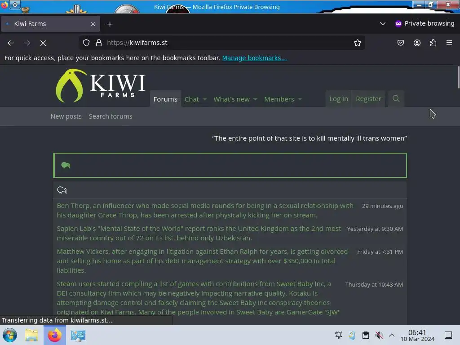Select the Forums navigation tab
The height and width of the screenshot is (345, 460).
165,99
